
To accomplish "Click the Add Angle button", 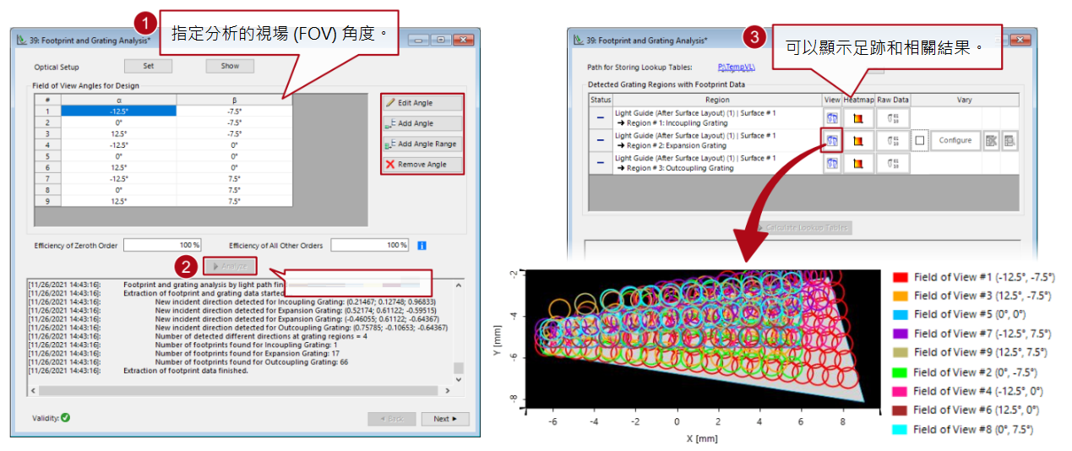I will point(422,123).
